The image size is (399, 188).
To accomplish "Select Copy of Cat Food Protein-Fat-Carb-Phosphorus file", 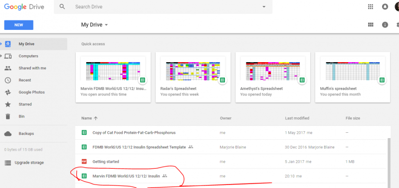I will point(230,133).
